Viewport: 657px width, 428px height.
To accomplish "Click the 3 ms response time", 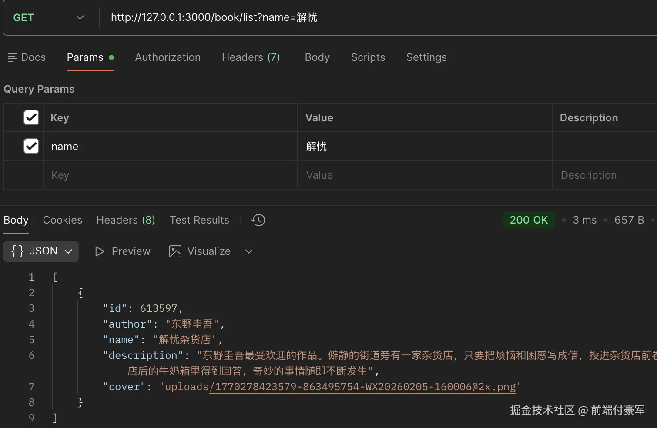I will [585, 220].
